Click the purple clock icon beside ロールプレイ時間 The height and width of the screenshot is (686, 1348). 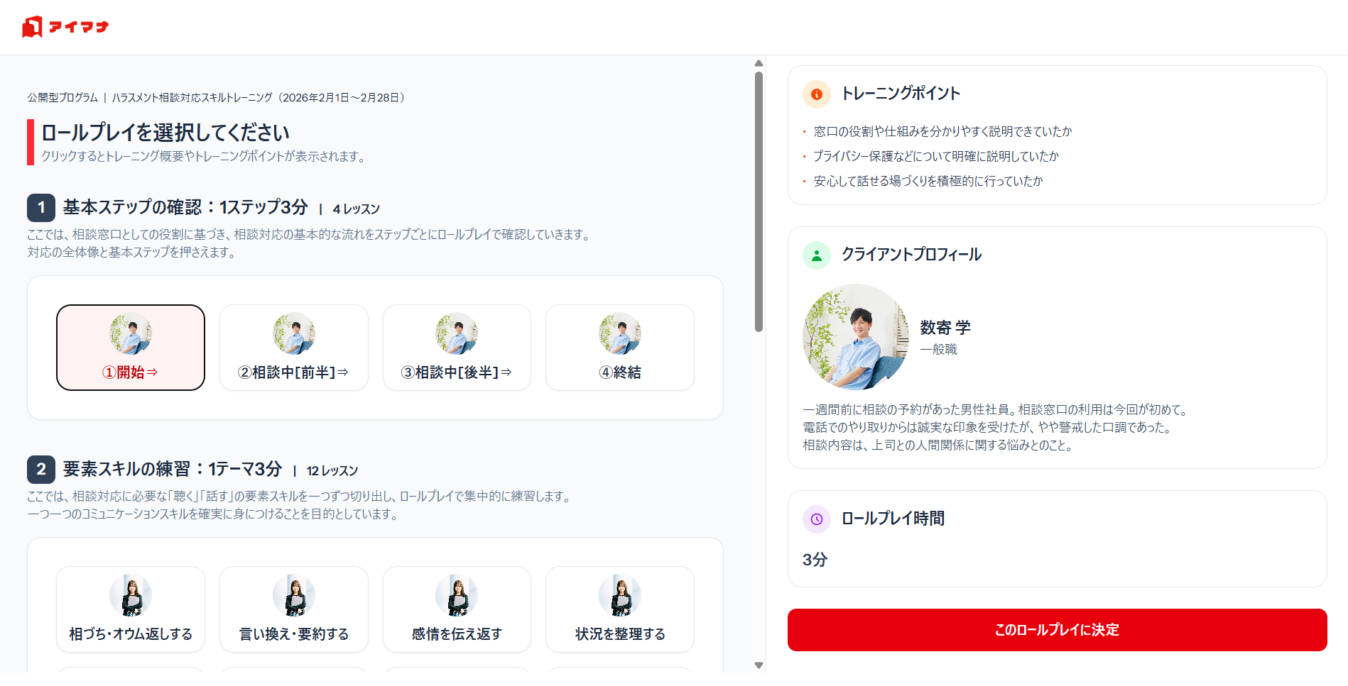[817, 519]
